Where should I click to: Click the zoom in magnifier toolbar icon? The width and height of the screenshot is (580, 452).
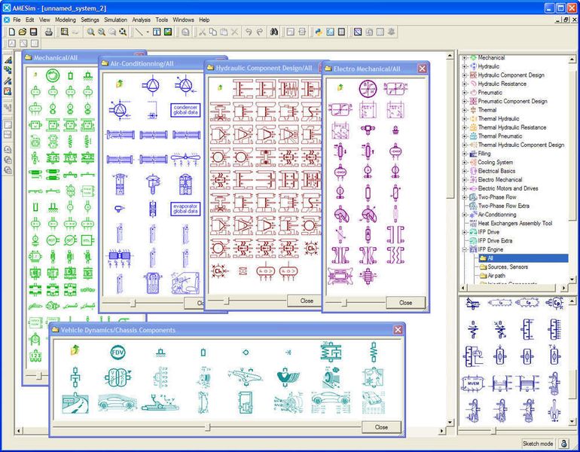[90, 32]
